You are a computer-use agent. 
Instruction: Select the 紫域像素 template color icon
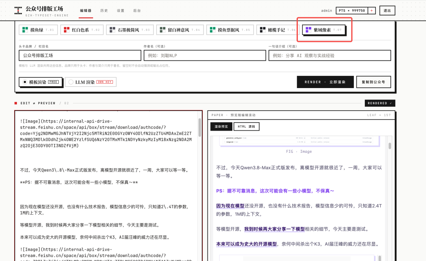(x=308, y=30)
